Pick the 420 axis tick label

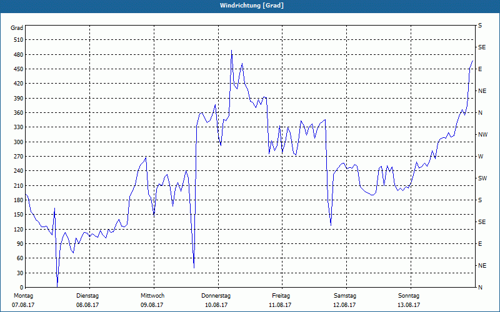[x=18, y=84]
